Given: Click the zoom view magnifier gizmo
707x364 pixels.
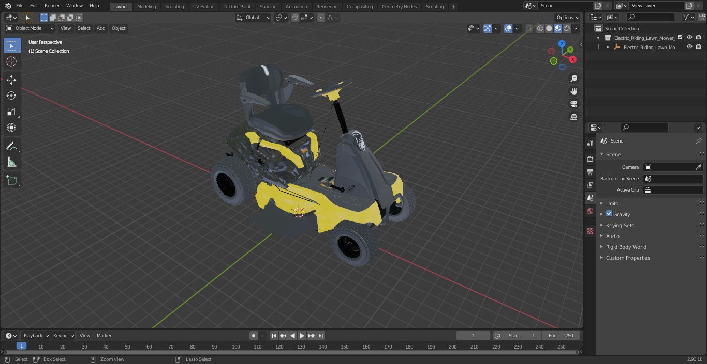Looking at the screenshot, I should coord(573,78).
